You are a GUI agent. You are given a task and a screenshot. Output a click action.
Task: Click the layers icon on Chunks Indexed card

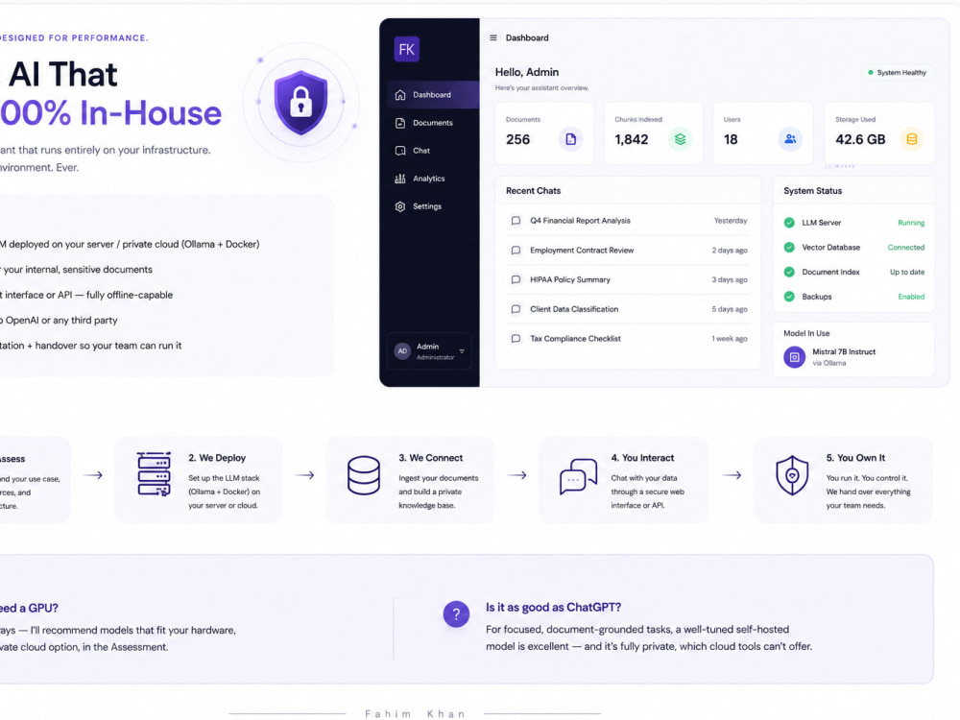point(680,139)
